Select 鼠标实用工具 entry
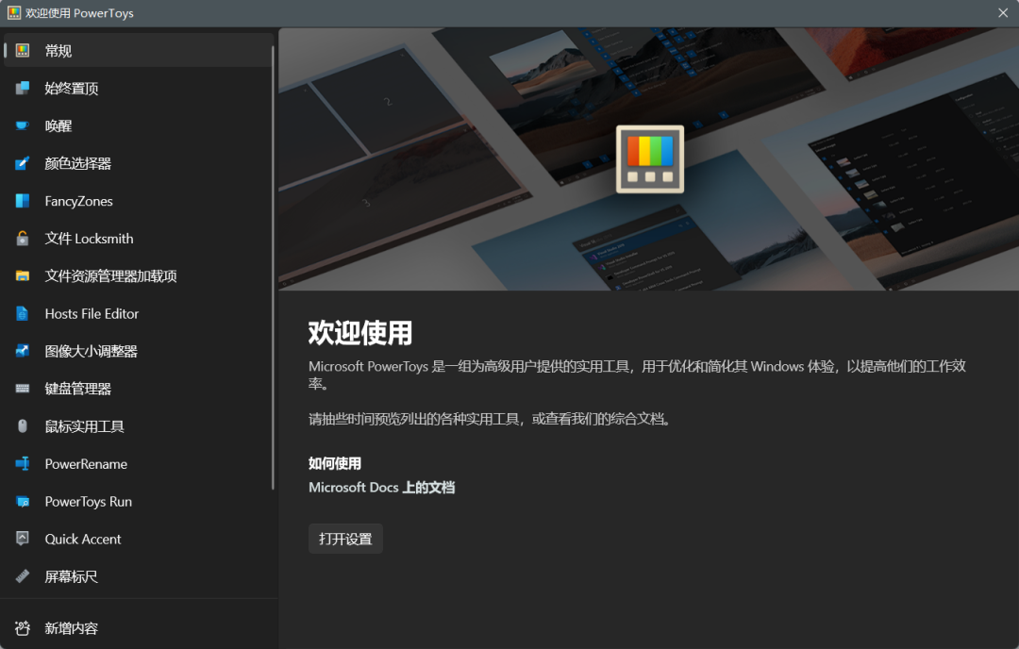This screenshot has height=649, width=1019. [139, 426]
